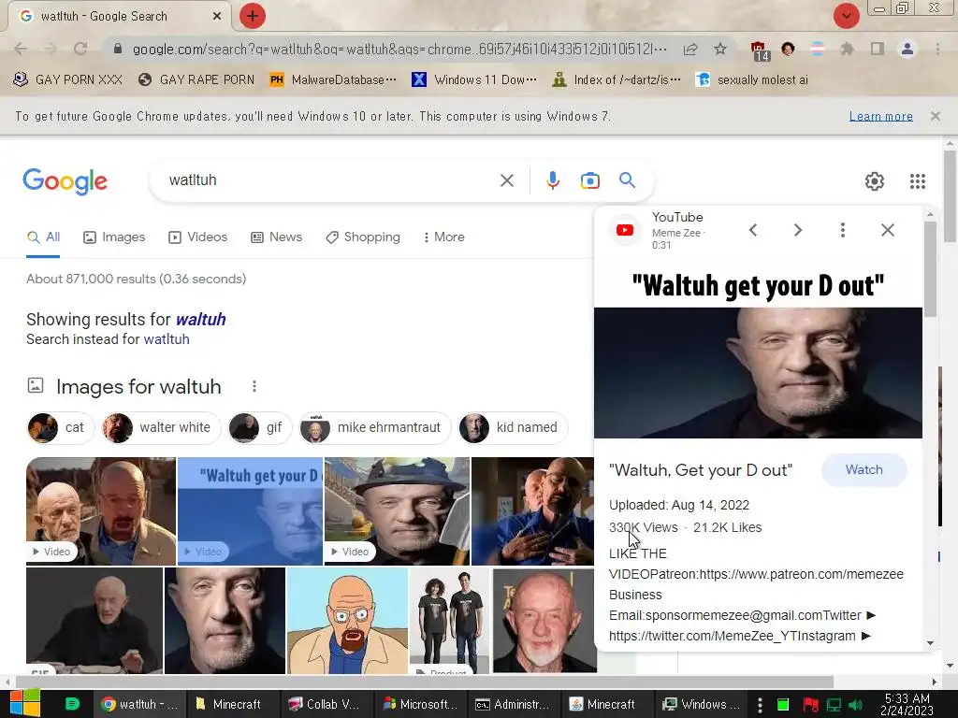This screenshot has width=958, height=718.
Task: Click the extension icon with badge 14
Action: click(758, 50)
